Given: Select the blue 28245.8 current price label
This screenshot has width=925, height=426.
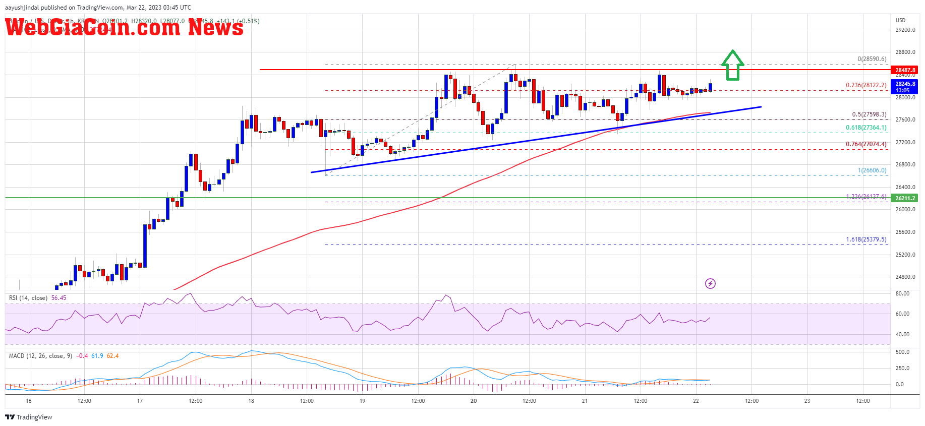Looking at the screenshot, I should (x=905, y=87).
